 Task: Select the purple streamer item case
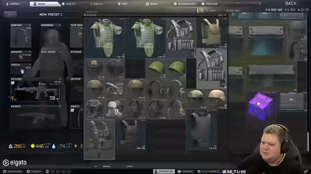point(260,106)
